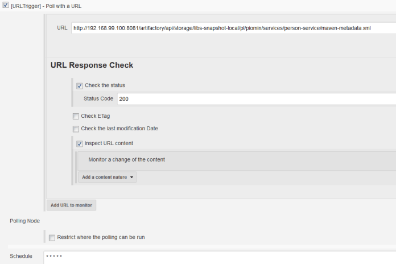The image size is (396, 264).
Task: Click the Schedule label text
Action: [x=21, y=257]
